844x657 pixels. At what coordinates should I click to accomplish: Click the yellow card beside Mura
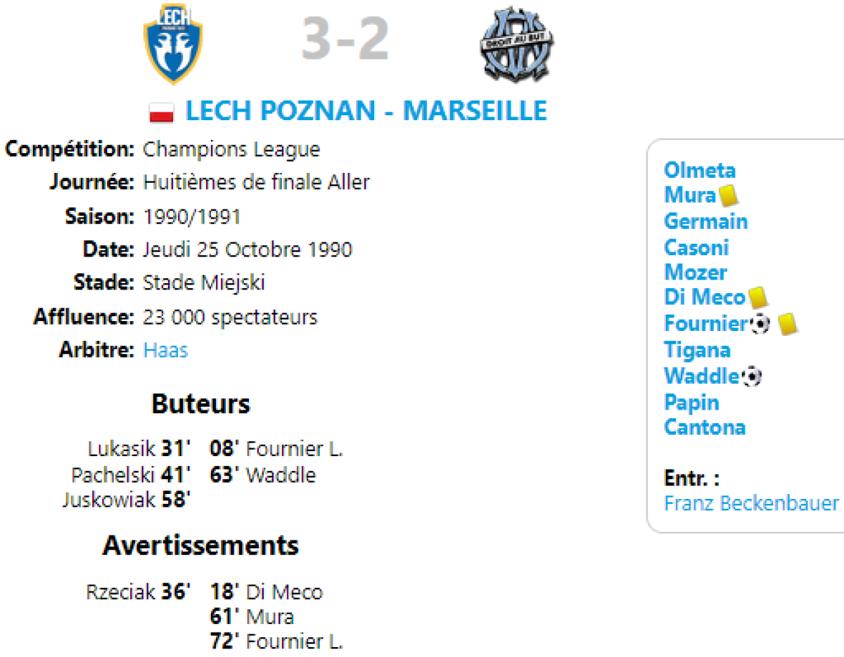point(727,195)
